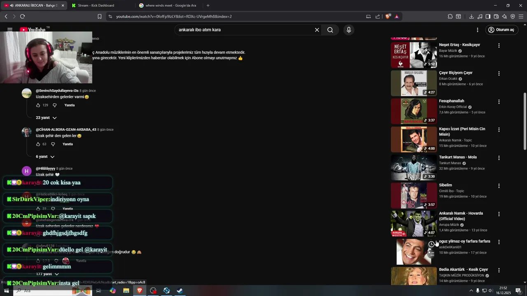
Task: Expand the 6 yanıt replies
Action: tap(45, 157)
